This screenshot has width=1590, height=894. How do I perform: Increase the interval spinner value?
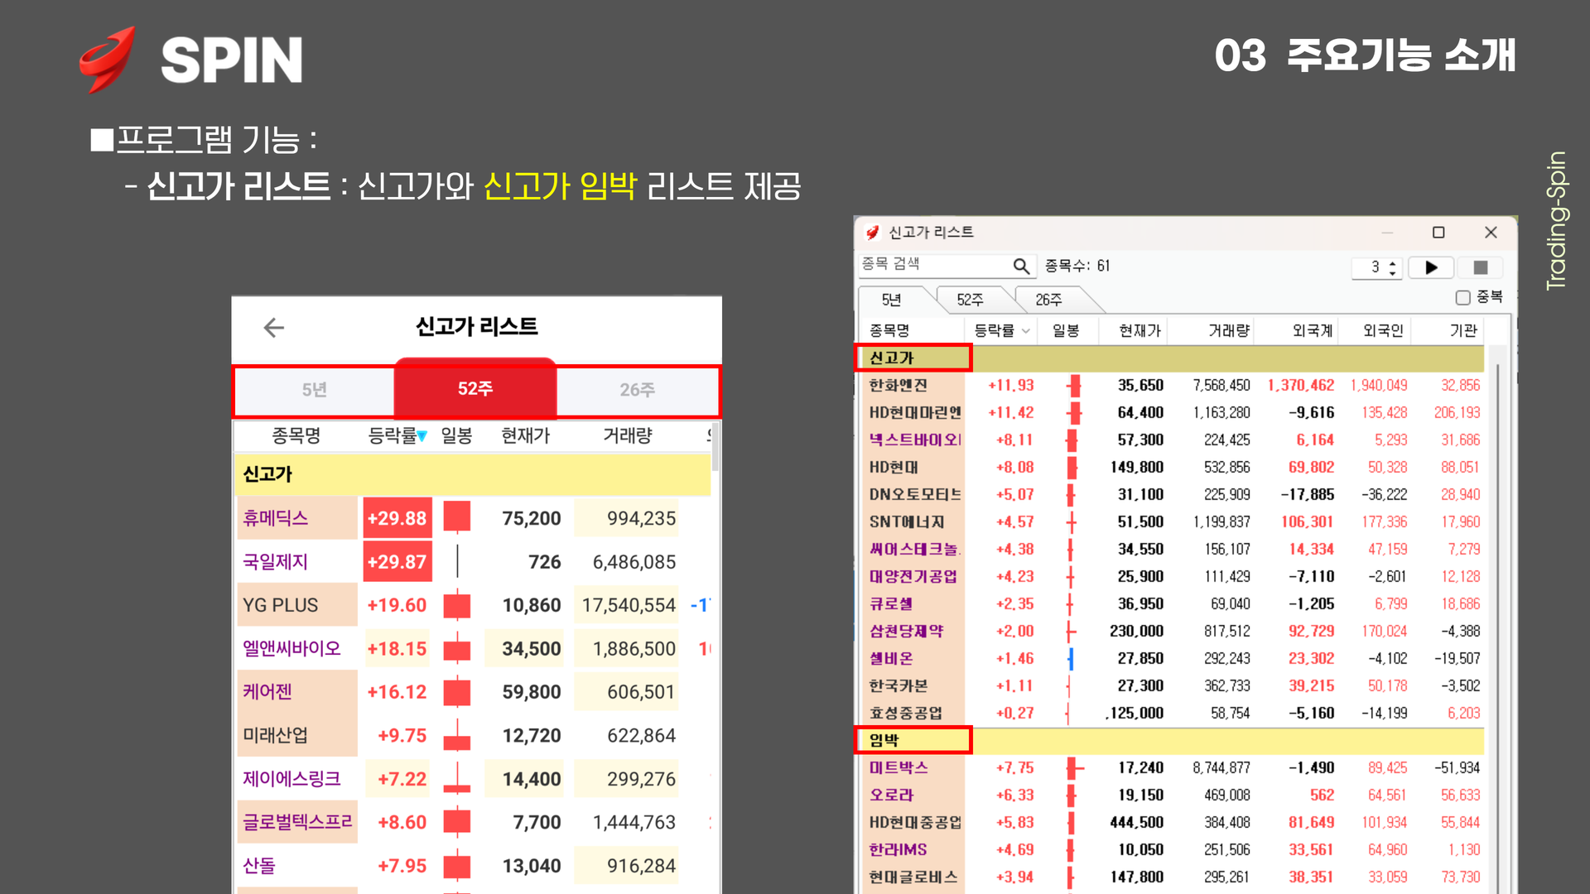(1393, 262)
